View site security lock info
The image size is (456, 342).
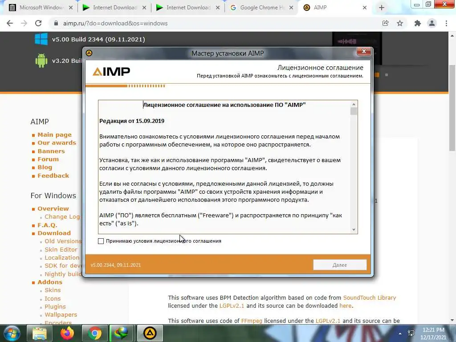click(56, 23)
